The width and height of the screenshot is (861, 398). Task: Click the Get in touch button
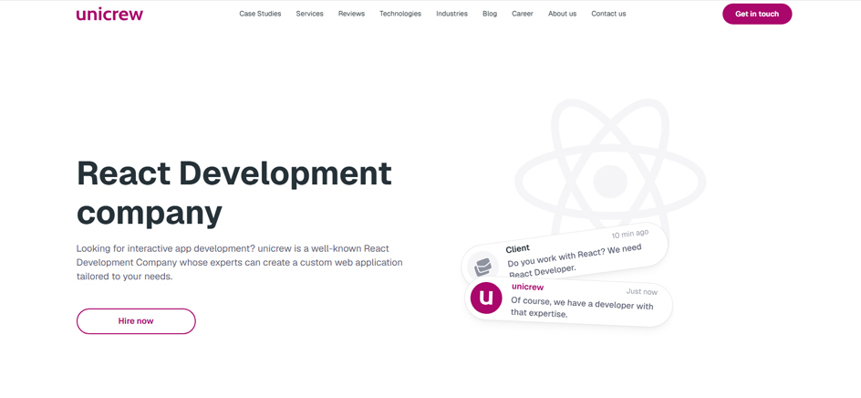tap(757, 14)
